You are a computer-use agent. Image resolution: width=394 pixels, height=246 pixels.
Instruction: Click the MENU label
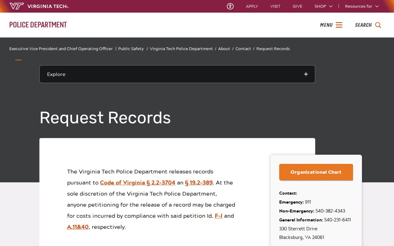pyautogui.click(x=326, y=25)
